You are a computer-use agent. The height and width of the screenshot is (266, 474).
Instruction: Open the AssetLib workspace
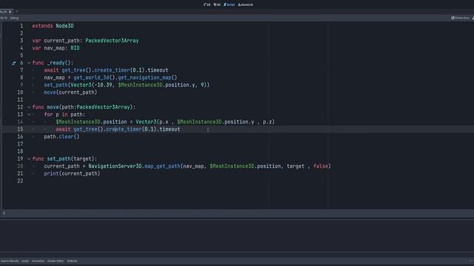pyautogui.click(x=245, y=4)
